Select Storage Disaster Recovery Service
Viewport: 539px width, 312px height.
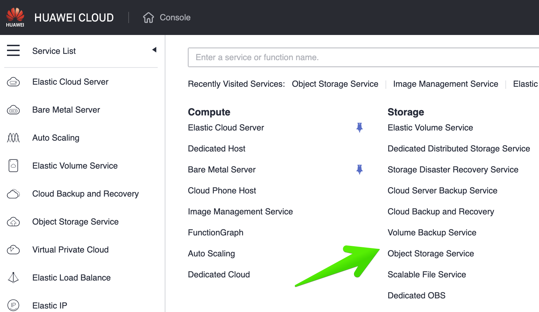click(453, 170)
